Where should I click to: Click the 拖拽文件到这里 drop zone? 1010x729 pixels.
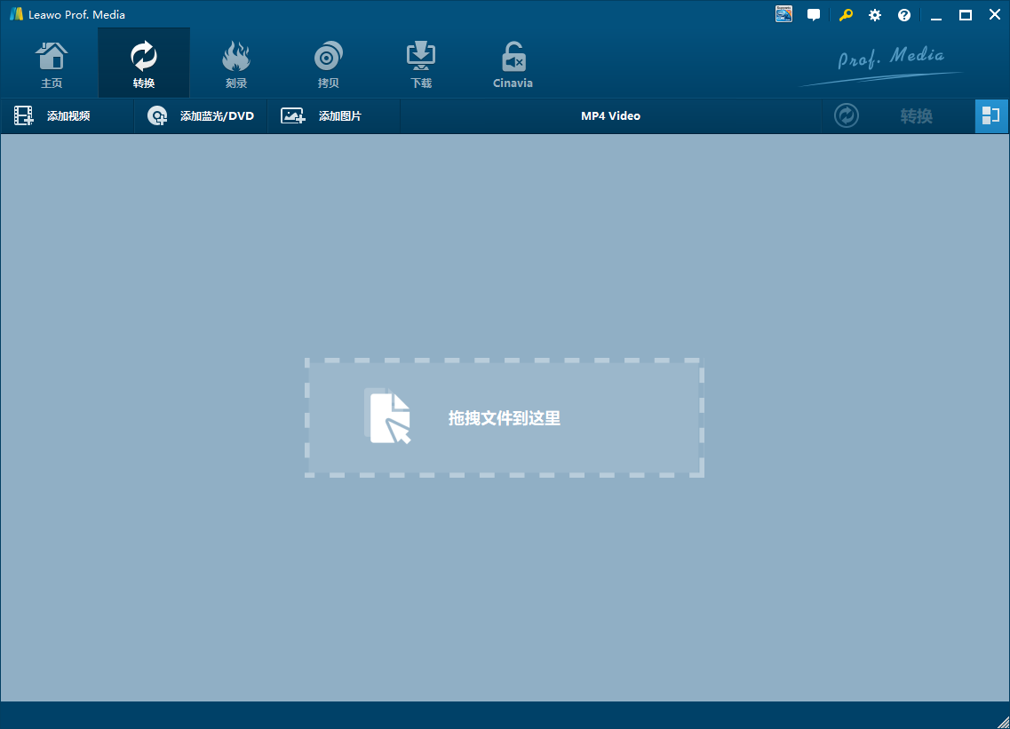505,418
